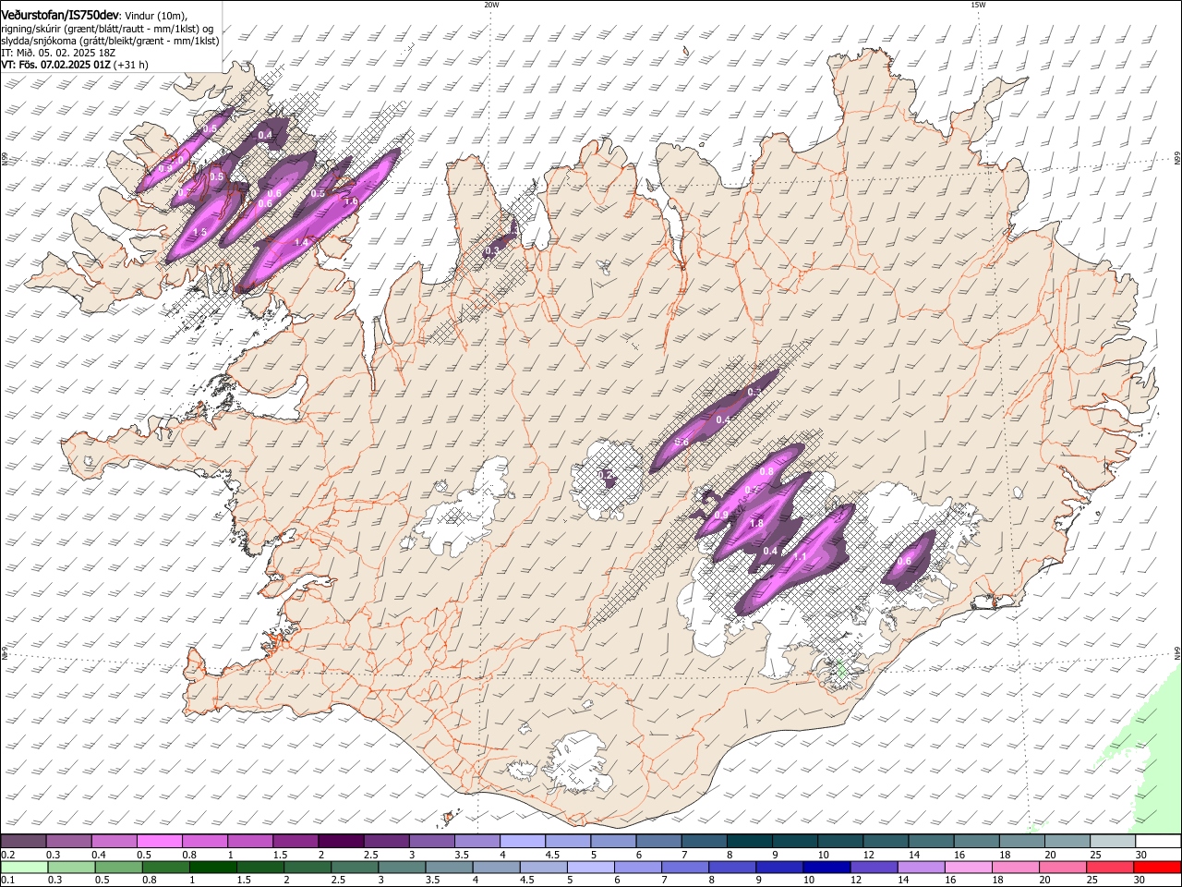Click the 0.8 snowfall value on map

[x=766, y=472]
